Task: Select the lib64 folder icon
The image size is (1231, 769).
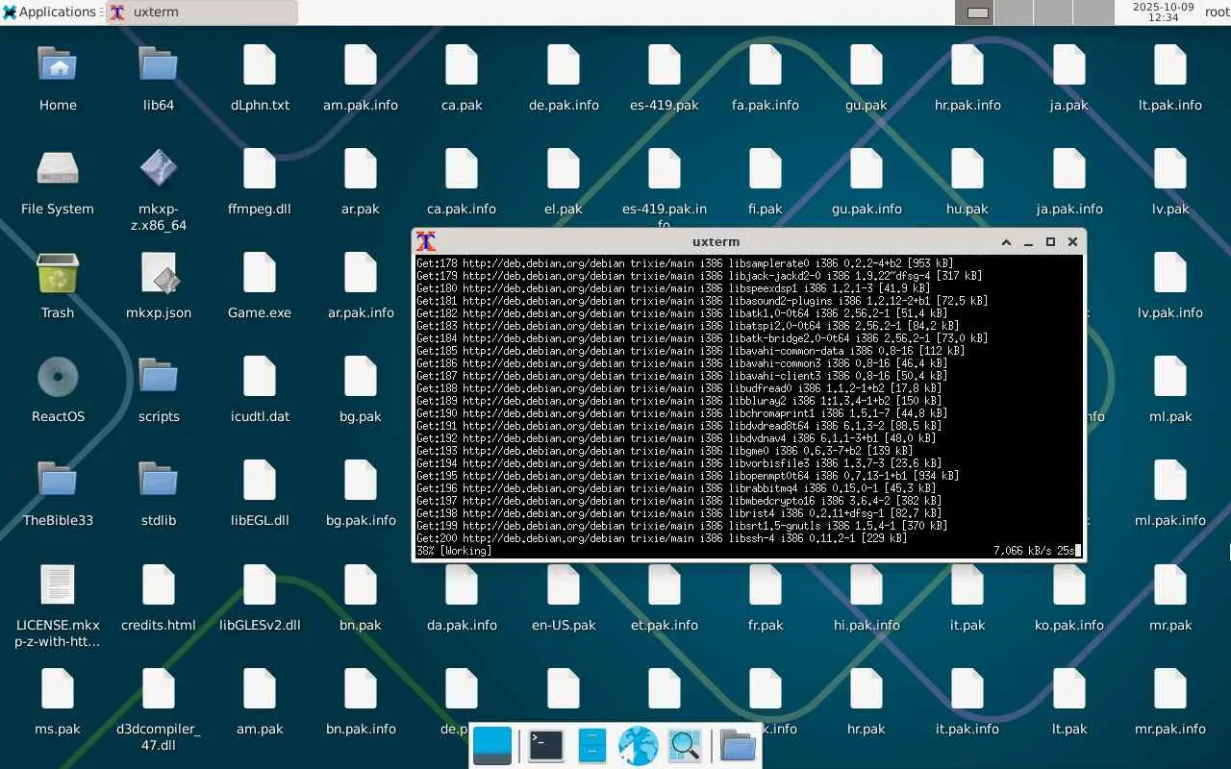Action: point(159,65)
